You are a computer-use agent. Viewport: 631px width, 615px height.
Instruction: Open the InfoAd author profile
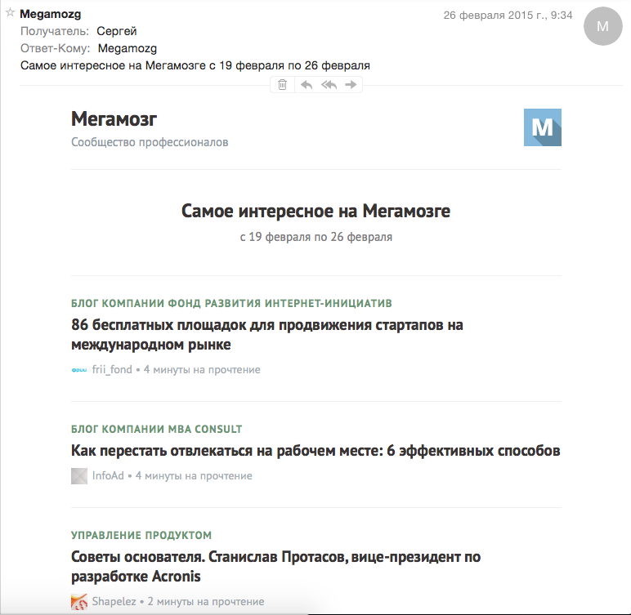(x=108, y=476)
